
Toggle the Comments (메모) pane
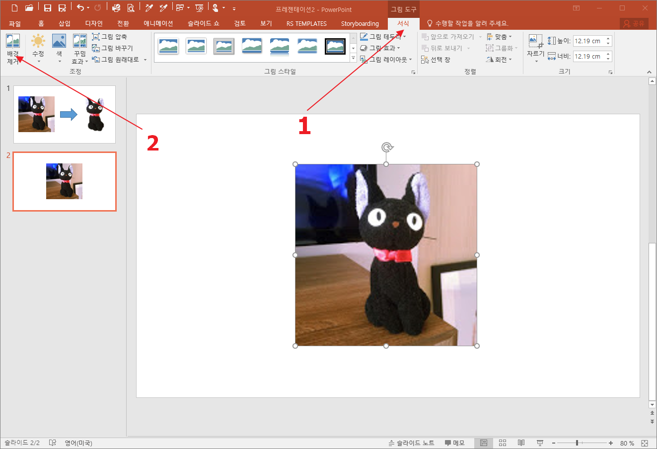[454, 443]
